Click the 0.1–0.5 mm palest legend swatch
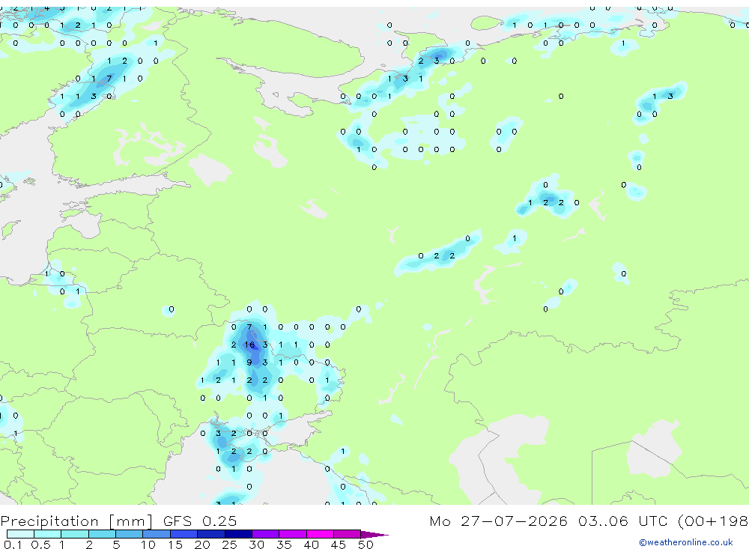 [20, 534]
